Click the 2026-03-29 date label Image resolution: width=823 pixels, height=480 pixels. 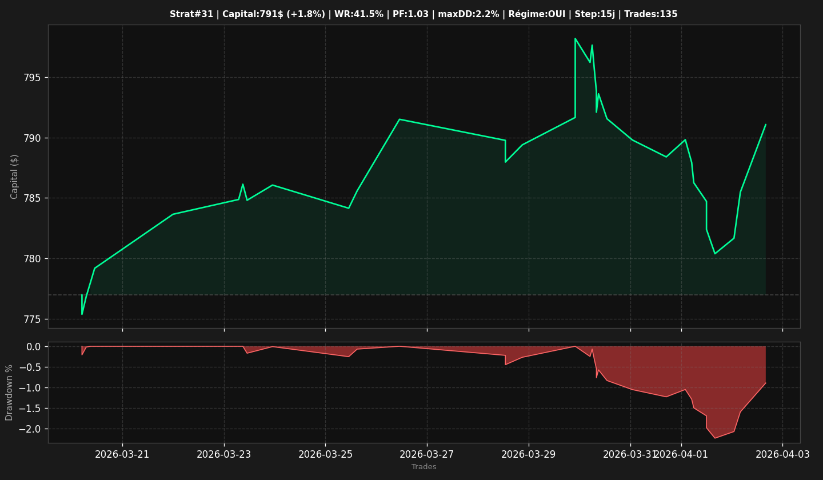point(529,454)
